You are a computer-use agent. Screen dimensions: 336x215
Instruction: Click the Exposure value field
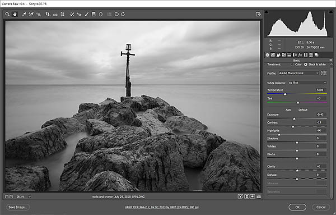pos(321,115)
